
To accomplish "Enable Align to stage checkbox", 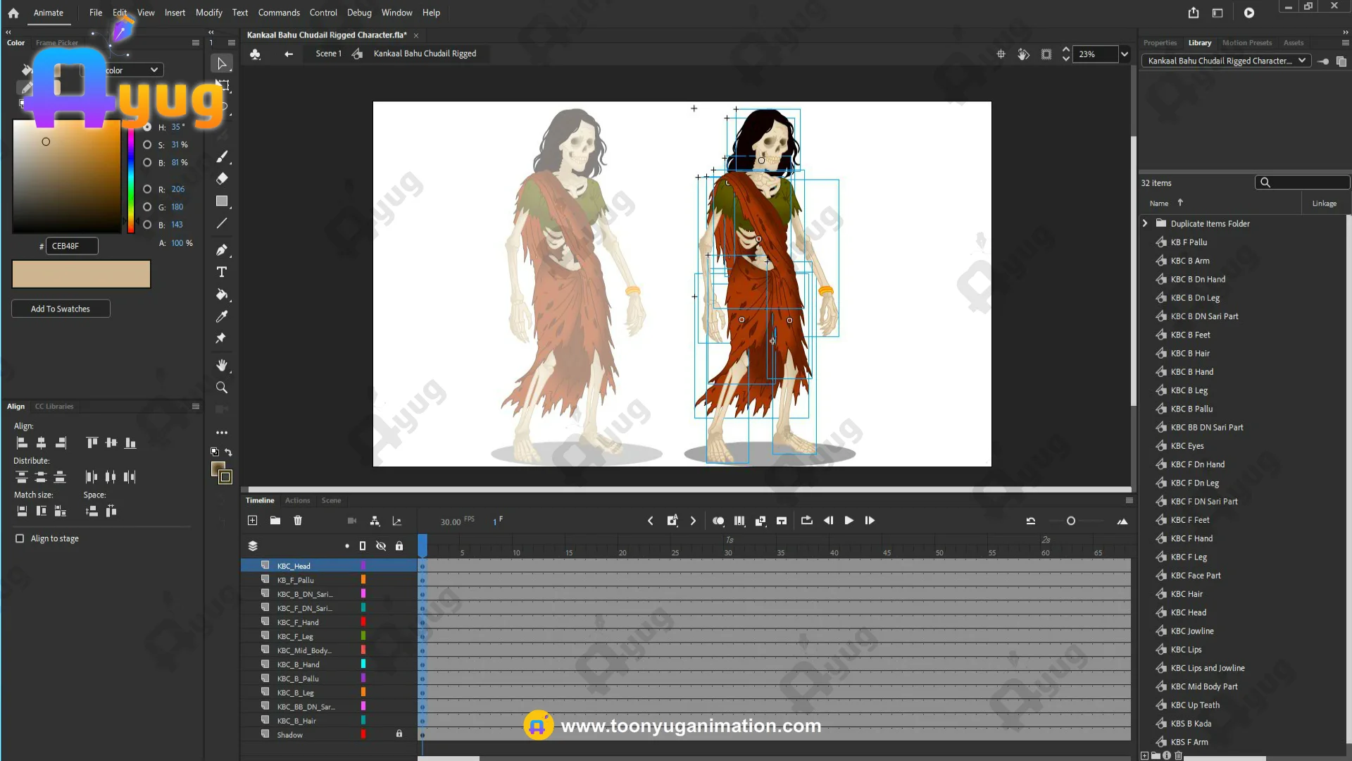I will click(20, 538).
